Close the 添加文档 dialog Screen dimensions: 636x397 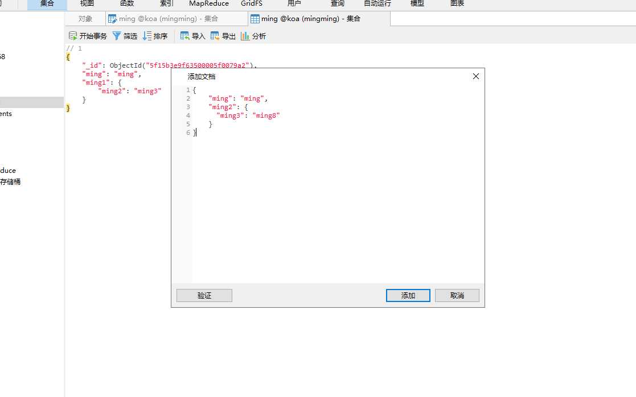pyautogui.click(x=476, y=76)
